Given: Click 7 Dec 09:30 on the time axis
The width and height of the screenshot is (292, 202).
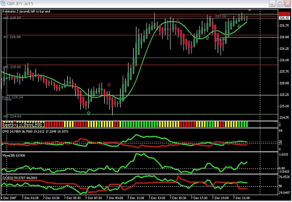Looking at the screenshot, I should click(115, 198).
